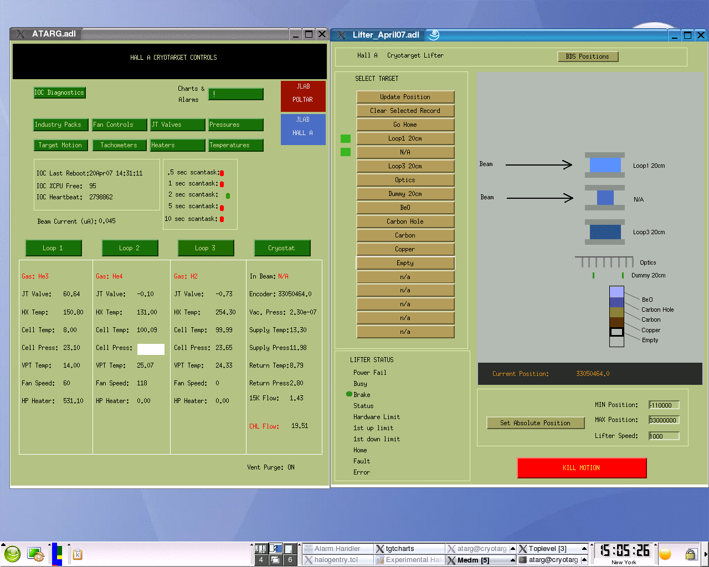The width and height of the screenshot is (709, 567).
Task: Select the Carbon Hole target
Action: [x=405, y=221]
